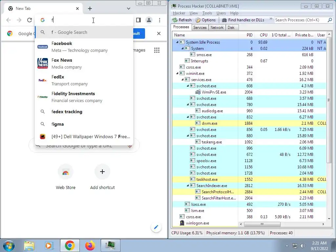Select 'f - Google Search' suggestion
Image resolution: width=336 pixels, height=252 pixels.
click(84, 32)
